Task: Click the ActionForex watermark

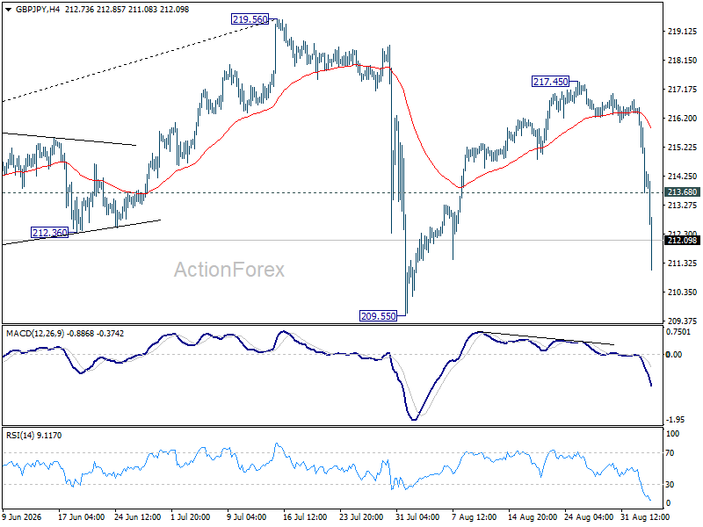Action: click(229, 270)
